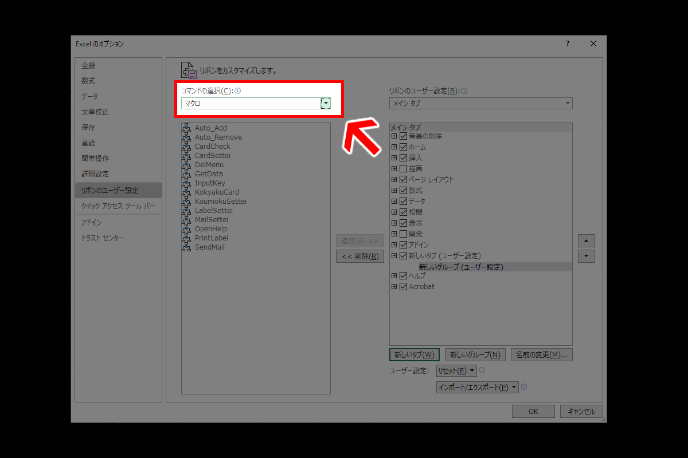Click the キャンセル button
This screenshot has width=688, height=458.
click(x=581, y=411)
